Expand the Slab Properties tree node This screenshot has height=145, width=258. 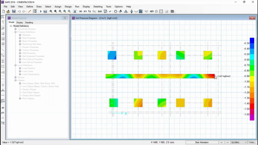pos(20,38)
